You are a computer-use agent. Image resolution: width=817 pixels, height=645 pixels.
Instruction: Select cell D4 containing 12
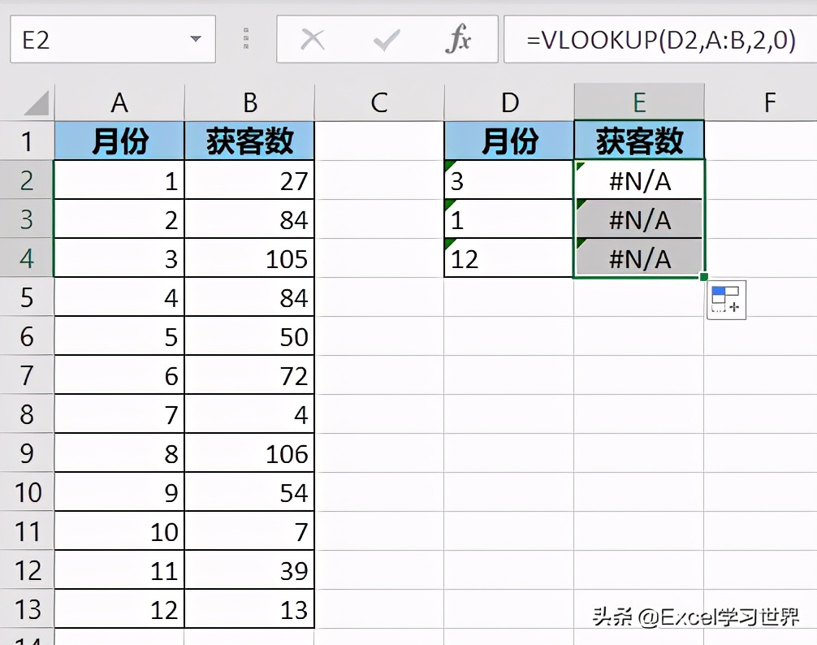click(x=509, y=258)
